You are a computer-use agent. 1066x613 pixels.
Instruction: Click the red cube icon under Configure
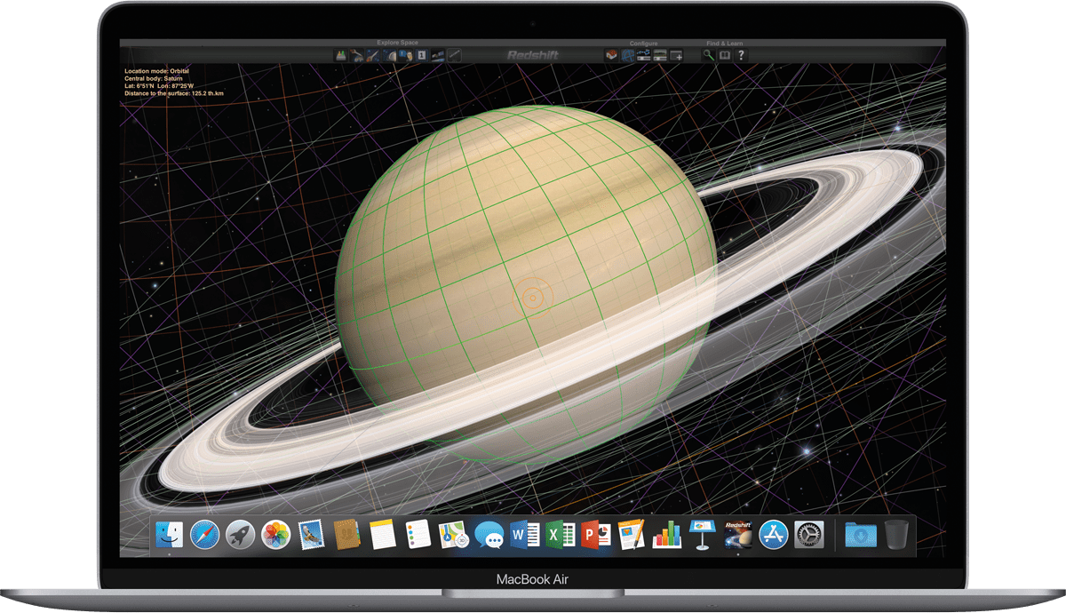pyautogui.click(x=611, y=55)
